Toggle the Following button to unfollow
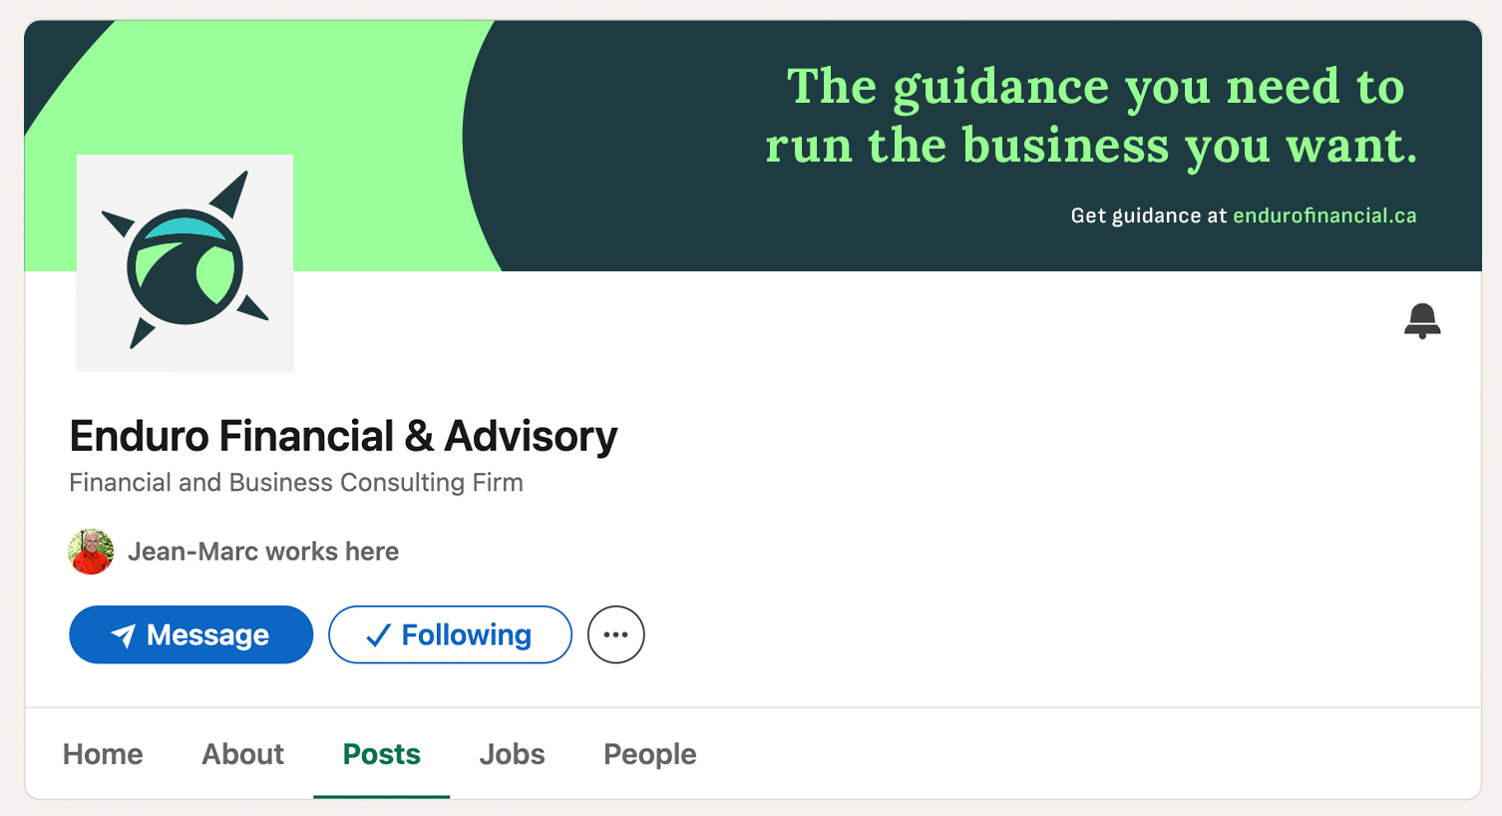 point(450,634)
